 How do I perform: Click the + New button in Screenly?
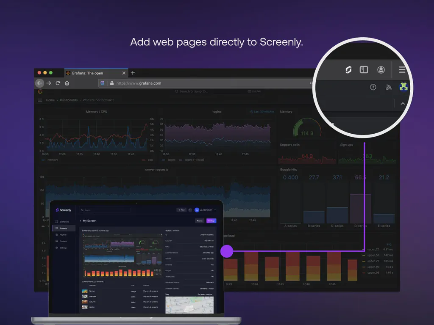[x=181, y=210]
